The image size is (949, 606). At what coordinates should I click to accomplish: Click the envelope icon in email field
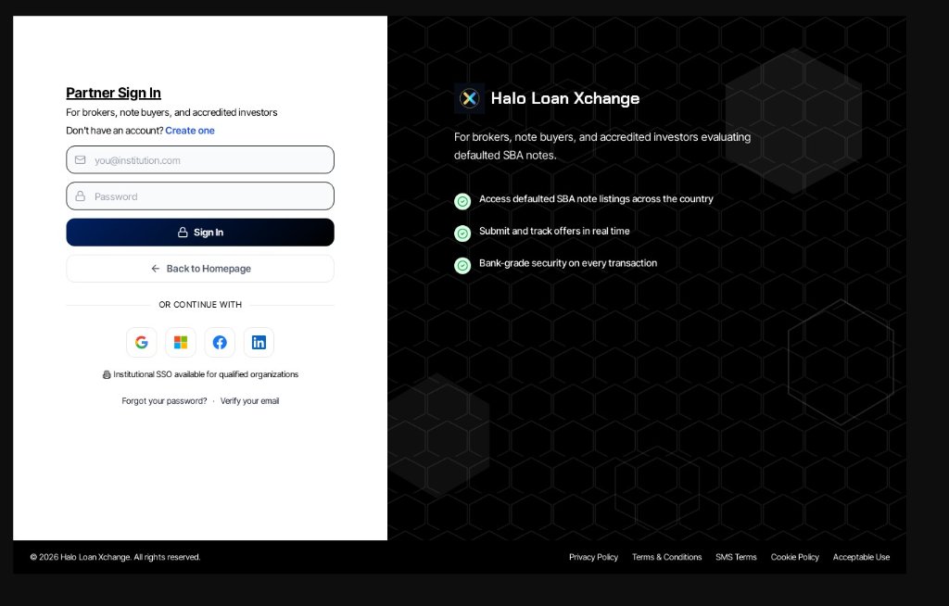point(80,159)
